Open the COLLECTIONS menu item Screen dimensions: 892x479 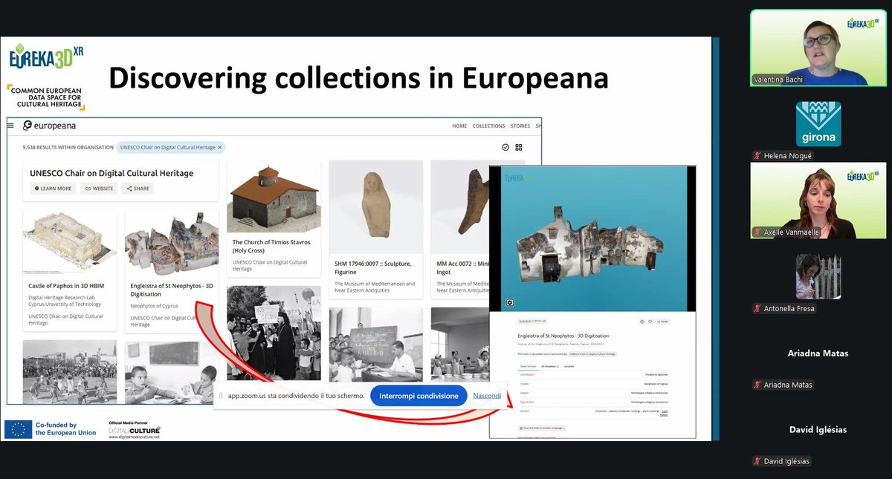488,126
